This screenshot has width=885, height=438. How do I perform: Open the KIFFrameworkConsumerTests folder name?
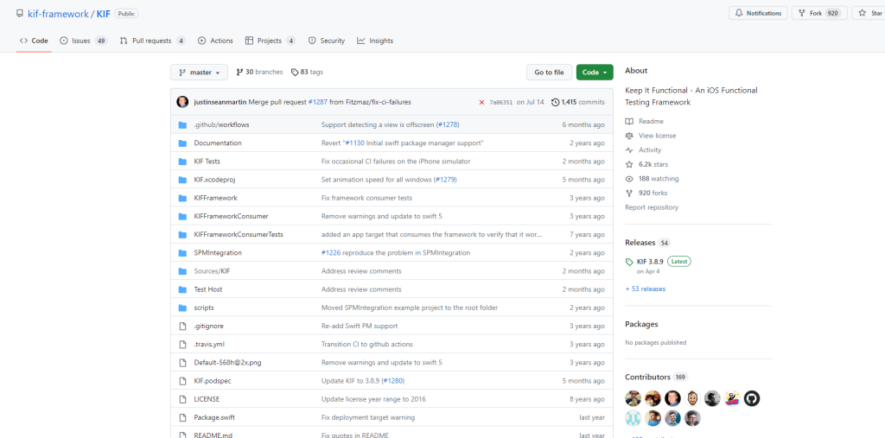(x=239, y=234)
